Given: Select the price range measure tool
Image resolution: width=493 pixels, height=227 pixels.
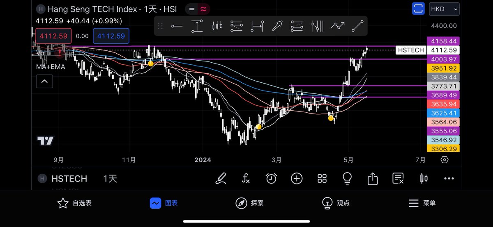Looking at the screenshot, I should 197,26.
